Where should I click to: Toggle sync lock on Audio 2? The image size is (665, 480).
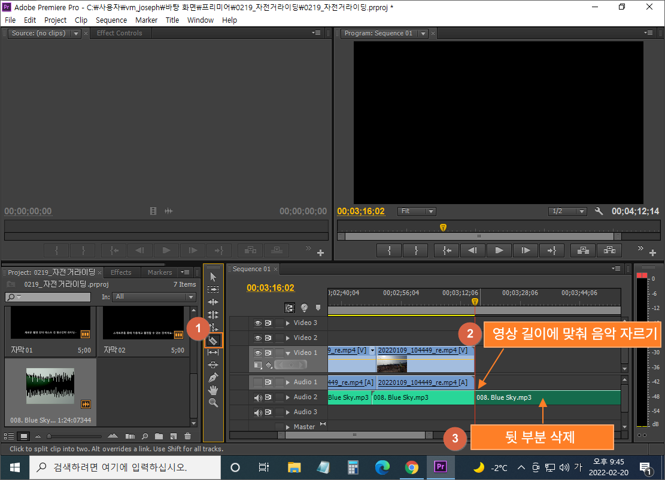click(x=268, y=397)
